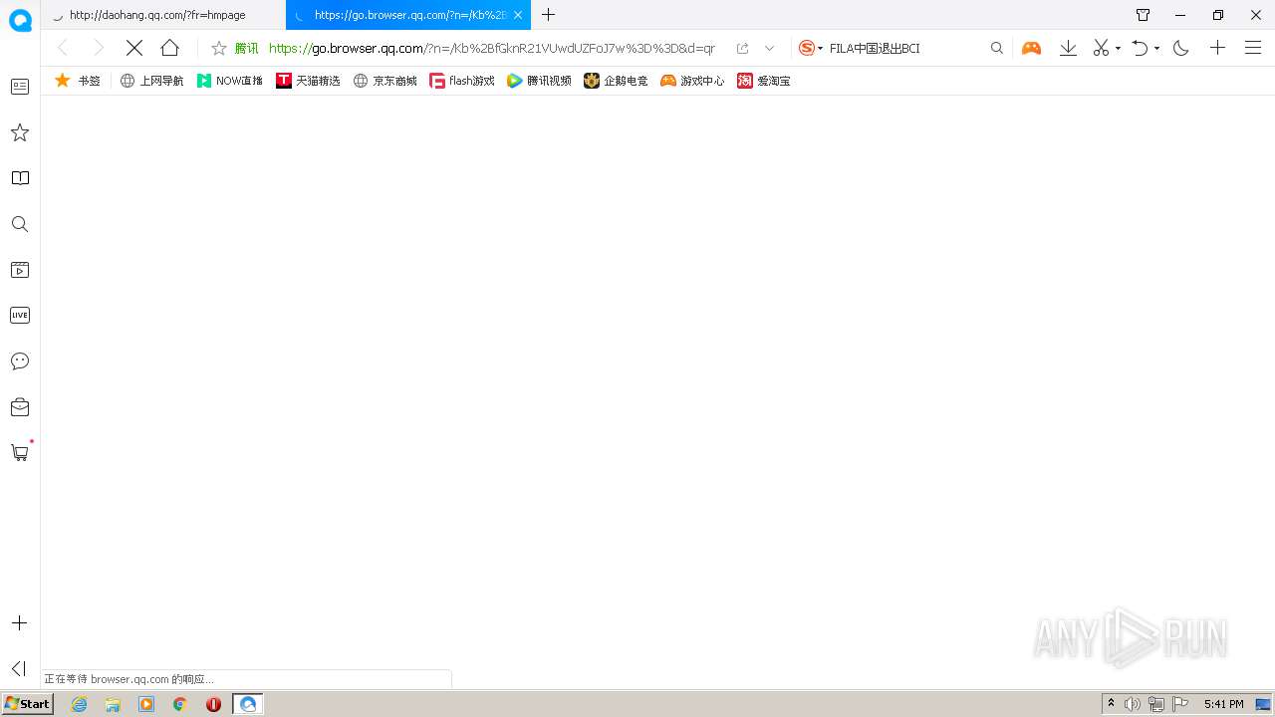Open the Windows Start menu
This screenshot has height=717, width=1275.
[27, 704]
